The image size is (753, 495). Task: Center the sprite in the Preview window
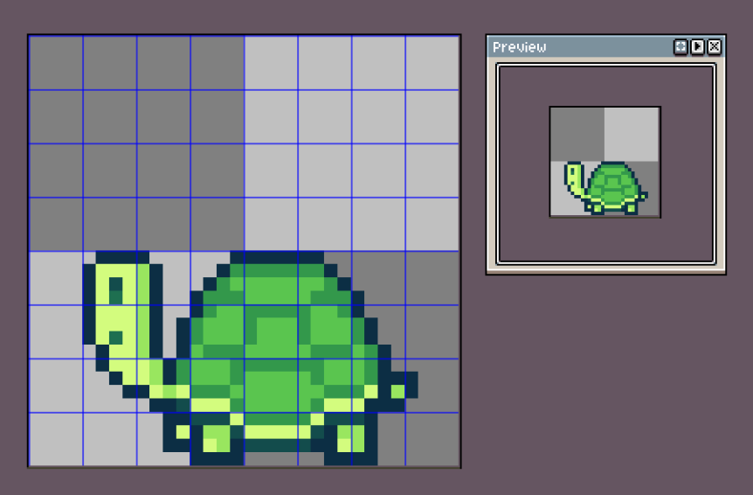pos(680,46)
